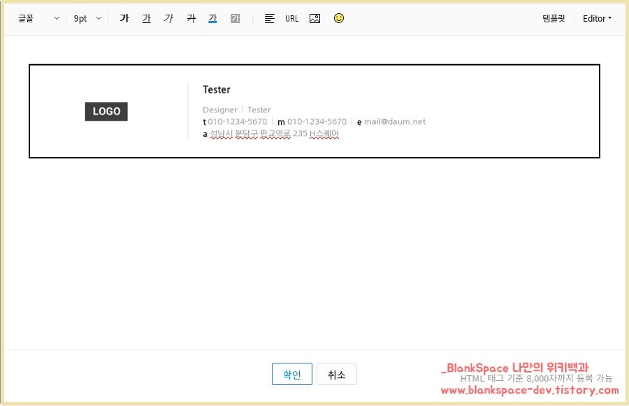Open the Editor mode dropdown
Viewport: 629px width, 406px height.
pyautogui.click(x=597, y=18)
